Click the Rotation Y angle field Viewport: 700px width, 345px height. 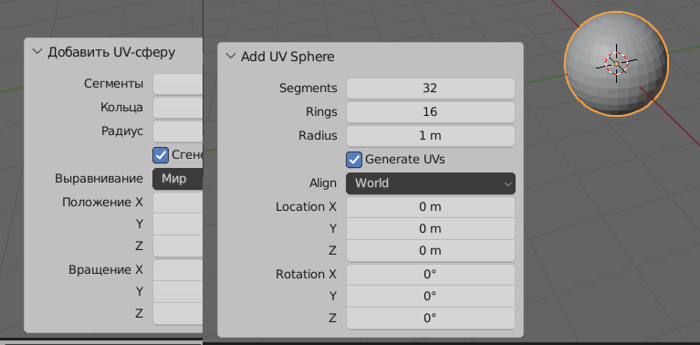431,296
